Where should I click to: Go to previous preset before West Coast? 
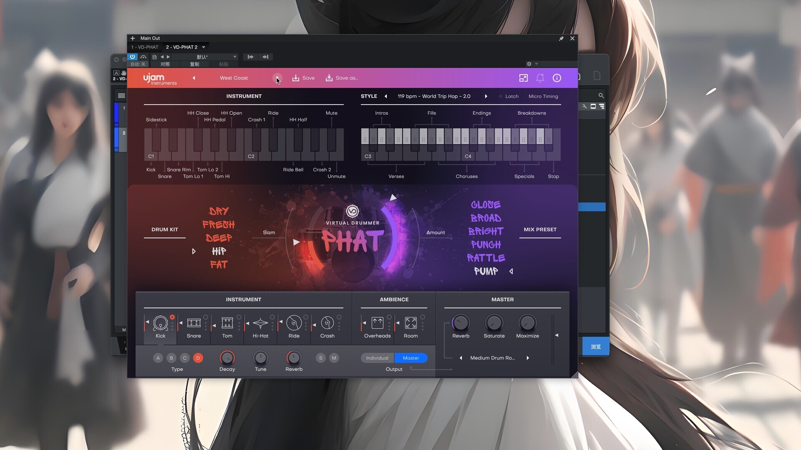(x=194, y=78)
